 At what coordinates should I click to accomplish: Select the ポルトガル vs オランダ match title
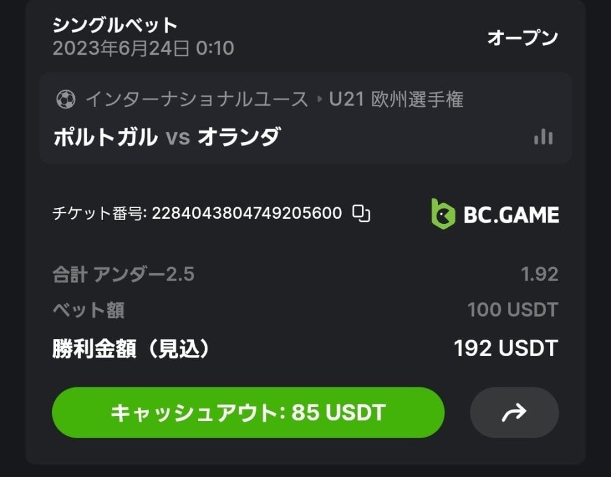click(x=166, y=137)
